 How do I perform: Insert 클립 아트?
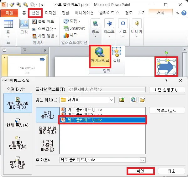[x=43, y=21]
